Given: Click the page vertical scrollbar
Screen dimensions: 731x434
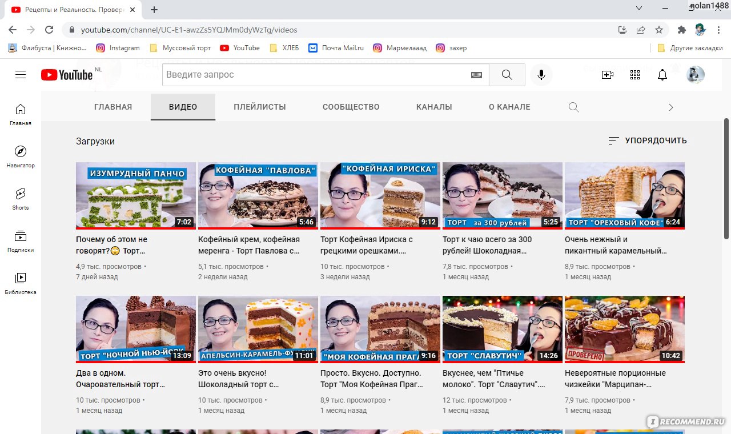Looking at the screenshot, I should tap(726, 178).
